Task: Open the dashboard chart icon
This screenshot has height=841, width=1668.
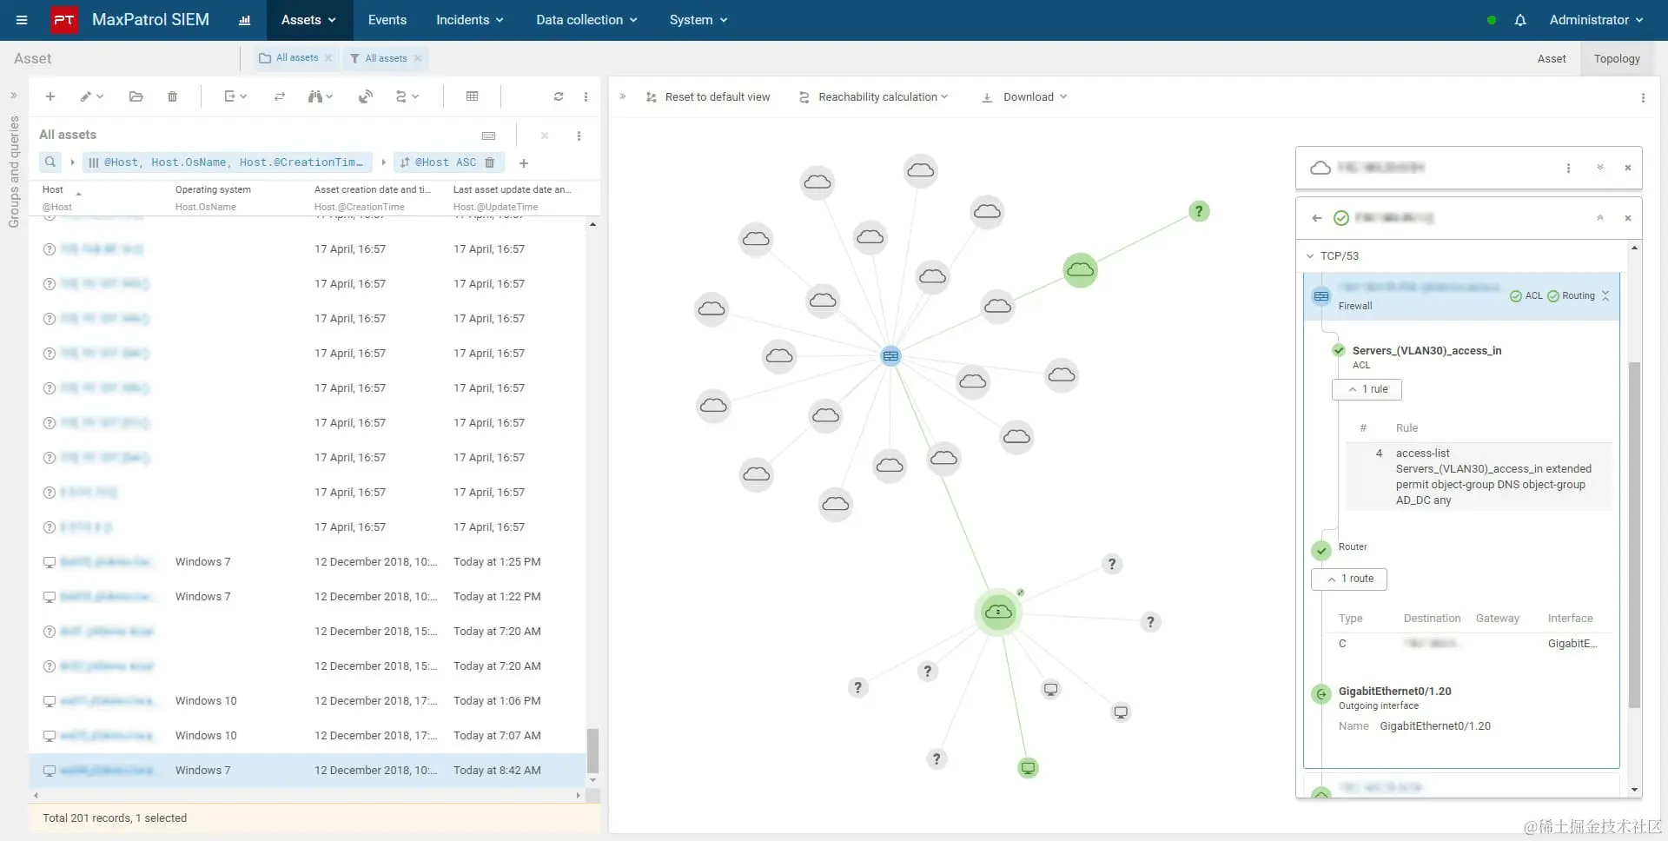Action: 245,20
